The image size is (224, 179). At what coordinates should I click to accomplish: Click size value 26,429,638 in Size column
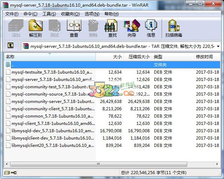point(111,101)
